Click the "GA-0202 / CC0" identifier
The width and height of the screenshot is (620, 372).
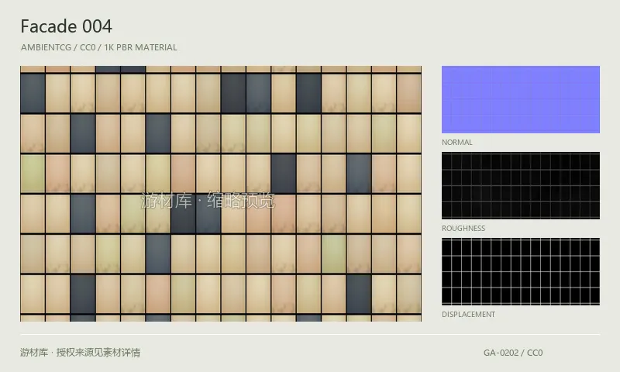tap(513, 353)
